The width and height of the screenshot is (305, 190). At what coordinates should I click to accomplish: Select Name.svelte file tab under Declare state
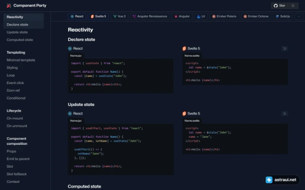[x=192, y=56]
